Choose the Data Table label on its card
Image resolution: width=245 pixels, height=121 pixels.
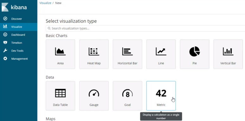tap(60, 105)
